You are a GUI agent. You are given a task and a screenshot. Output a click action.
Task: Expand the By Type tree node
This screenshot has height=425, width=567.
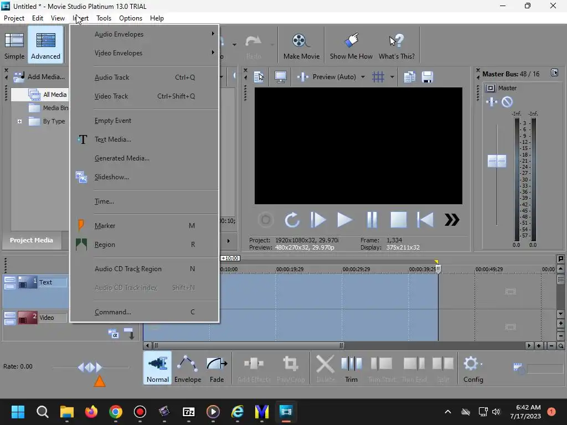(x=20, y=121)
